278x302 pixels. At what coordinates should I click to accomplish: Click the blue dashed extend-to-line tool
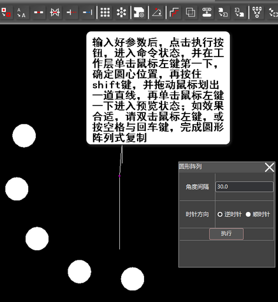[88, 12]
